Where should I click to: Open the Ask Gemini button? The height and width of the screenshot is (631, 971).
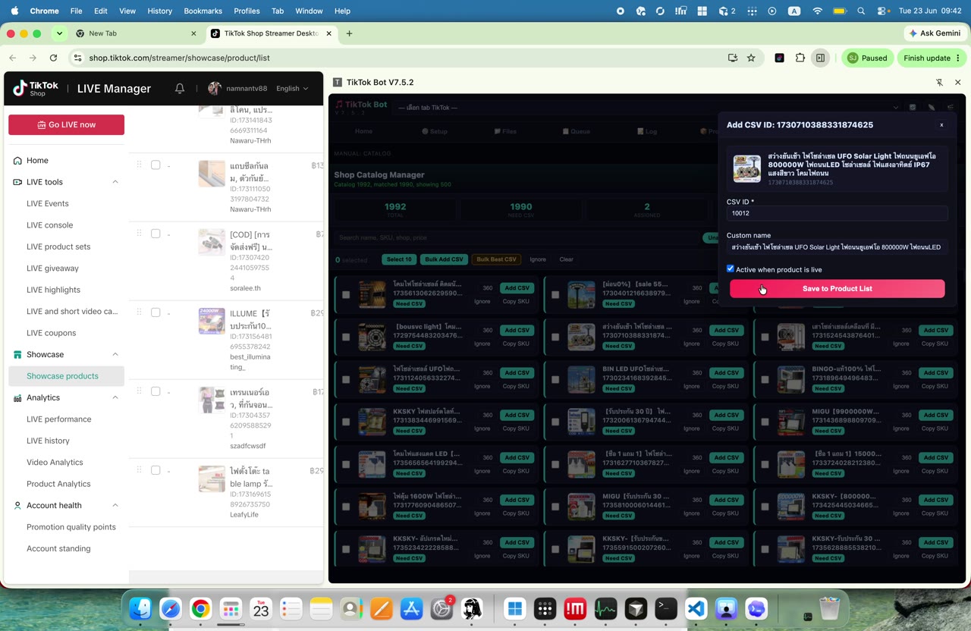click(935, 33)
